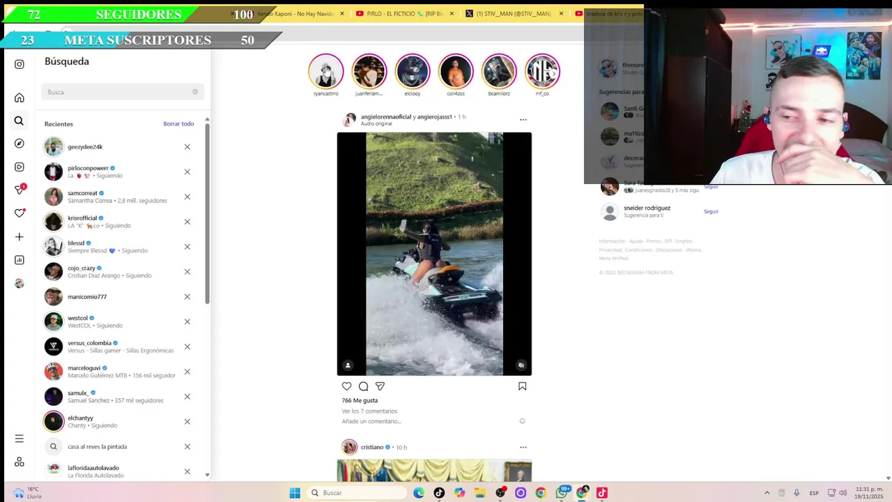Open Notifications heart icon
This screenshot has width=892, height=502.
(20, 213)
